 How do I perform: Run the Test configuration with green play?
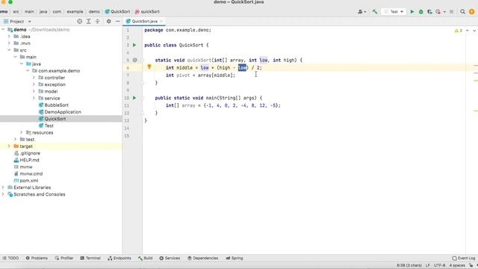tap(412, 12)
